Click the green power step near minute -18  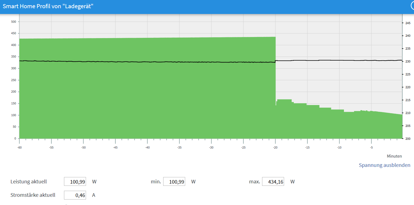click(x=284, y=118)
